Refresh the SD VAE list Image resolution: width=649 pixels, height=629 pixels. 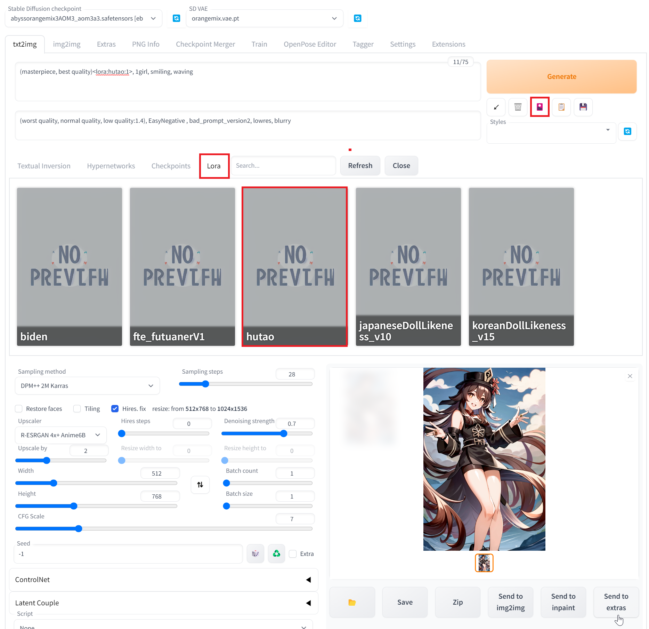coord(357,18)
